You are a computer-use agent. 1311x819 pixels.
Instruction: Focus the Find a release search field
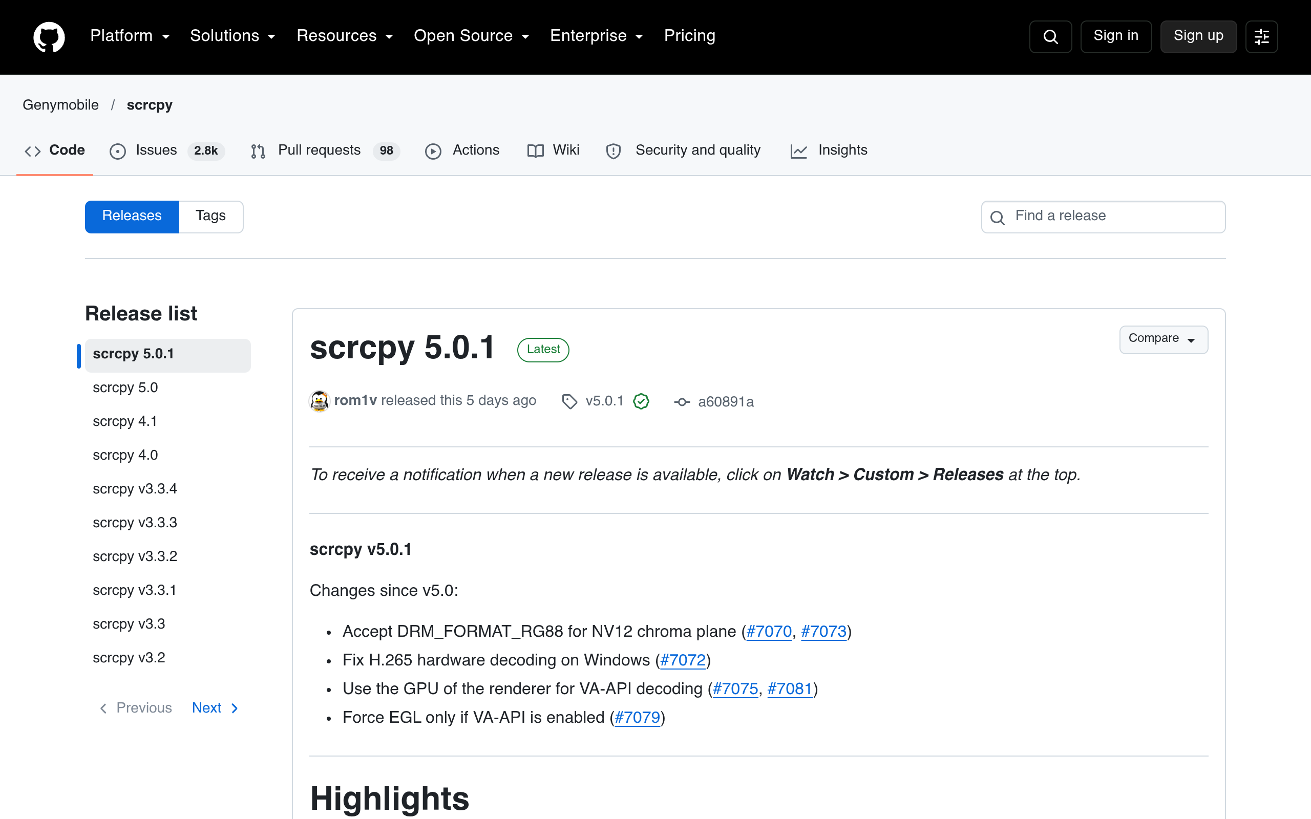click(x=1103, y=217)
